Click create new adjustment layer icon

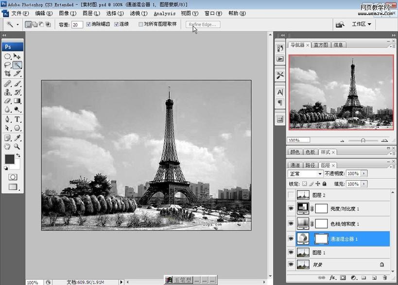point(353,278)
